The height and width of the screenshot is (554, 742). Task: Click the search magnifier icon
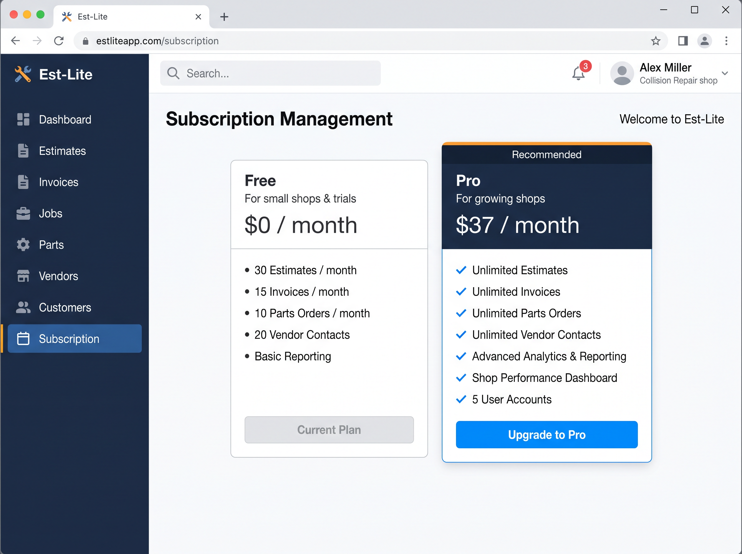173,73
